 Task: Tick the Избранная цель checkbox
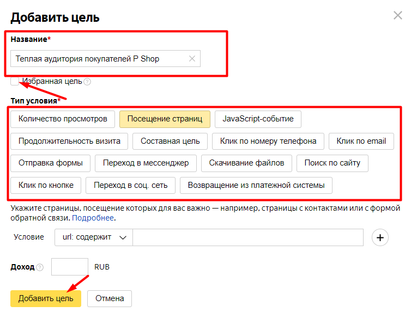click(15, 81)
